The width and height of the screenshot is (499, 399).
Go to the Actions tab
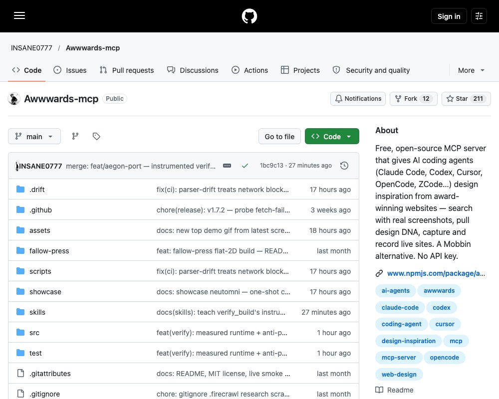250,70
